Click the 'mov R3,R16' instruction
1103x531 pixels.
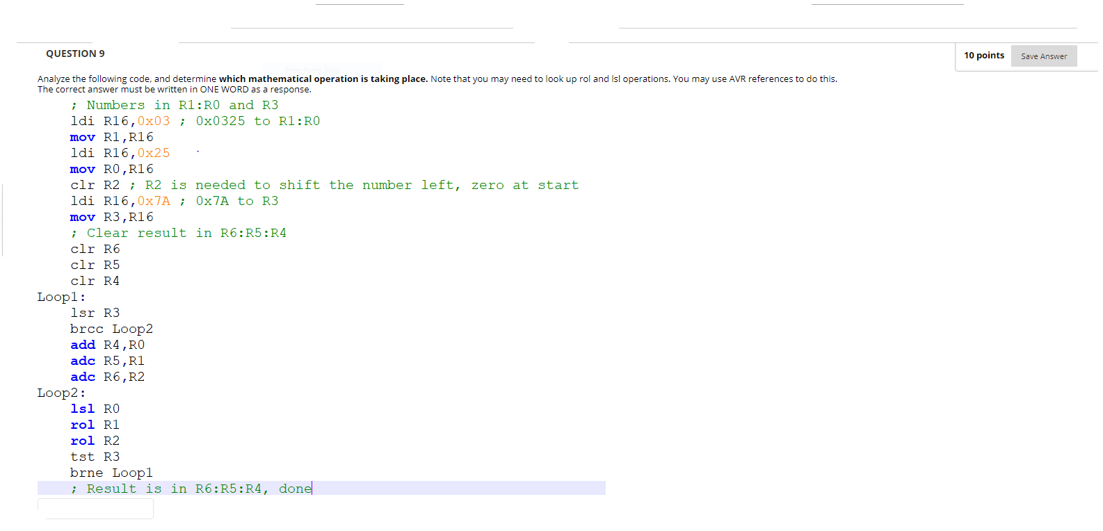[111, 217]
